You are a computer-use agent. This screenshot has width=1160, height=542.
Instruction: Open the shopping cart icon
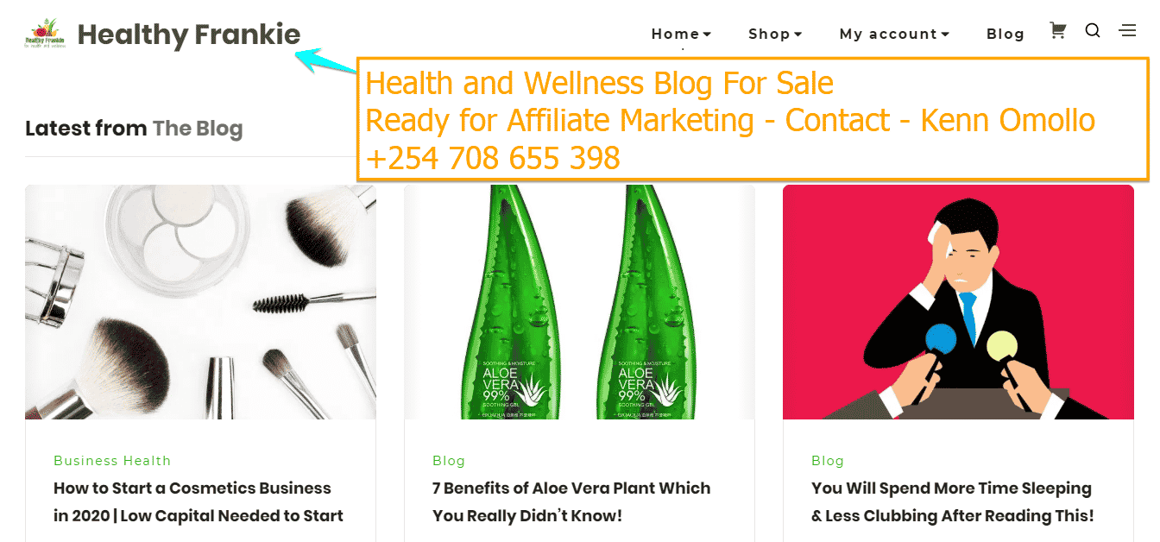1057,31
